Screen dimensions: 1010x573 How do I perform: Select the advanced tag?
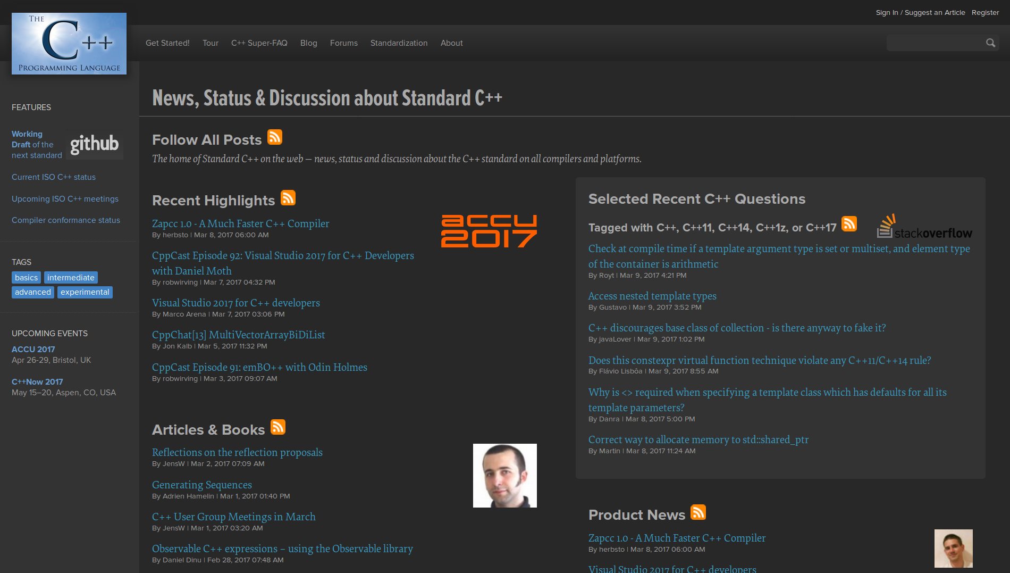point(33,292)
